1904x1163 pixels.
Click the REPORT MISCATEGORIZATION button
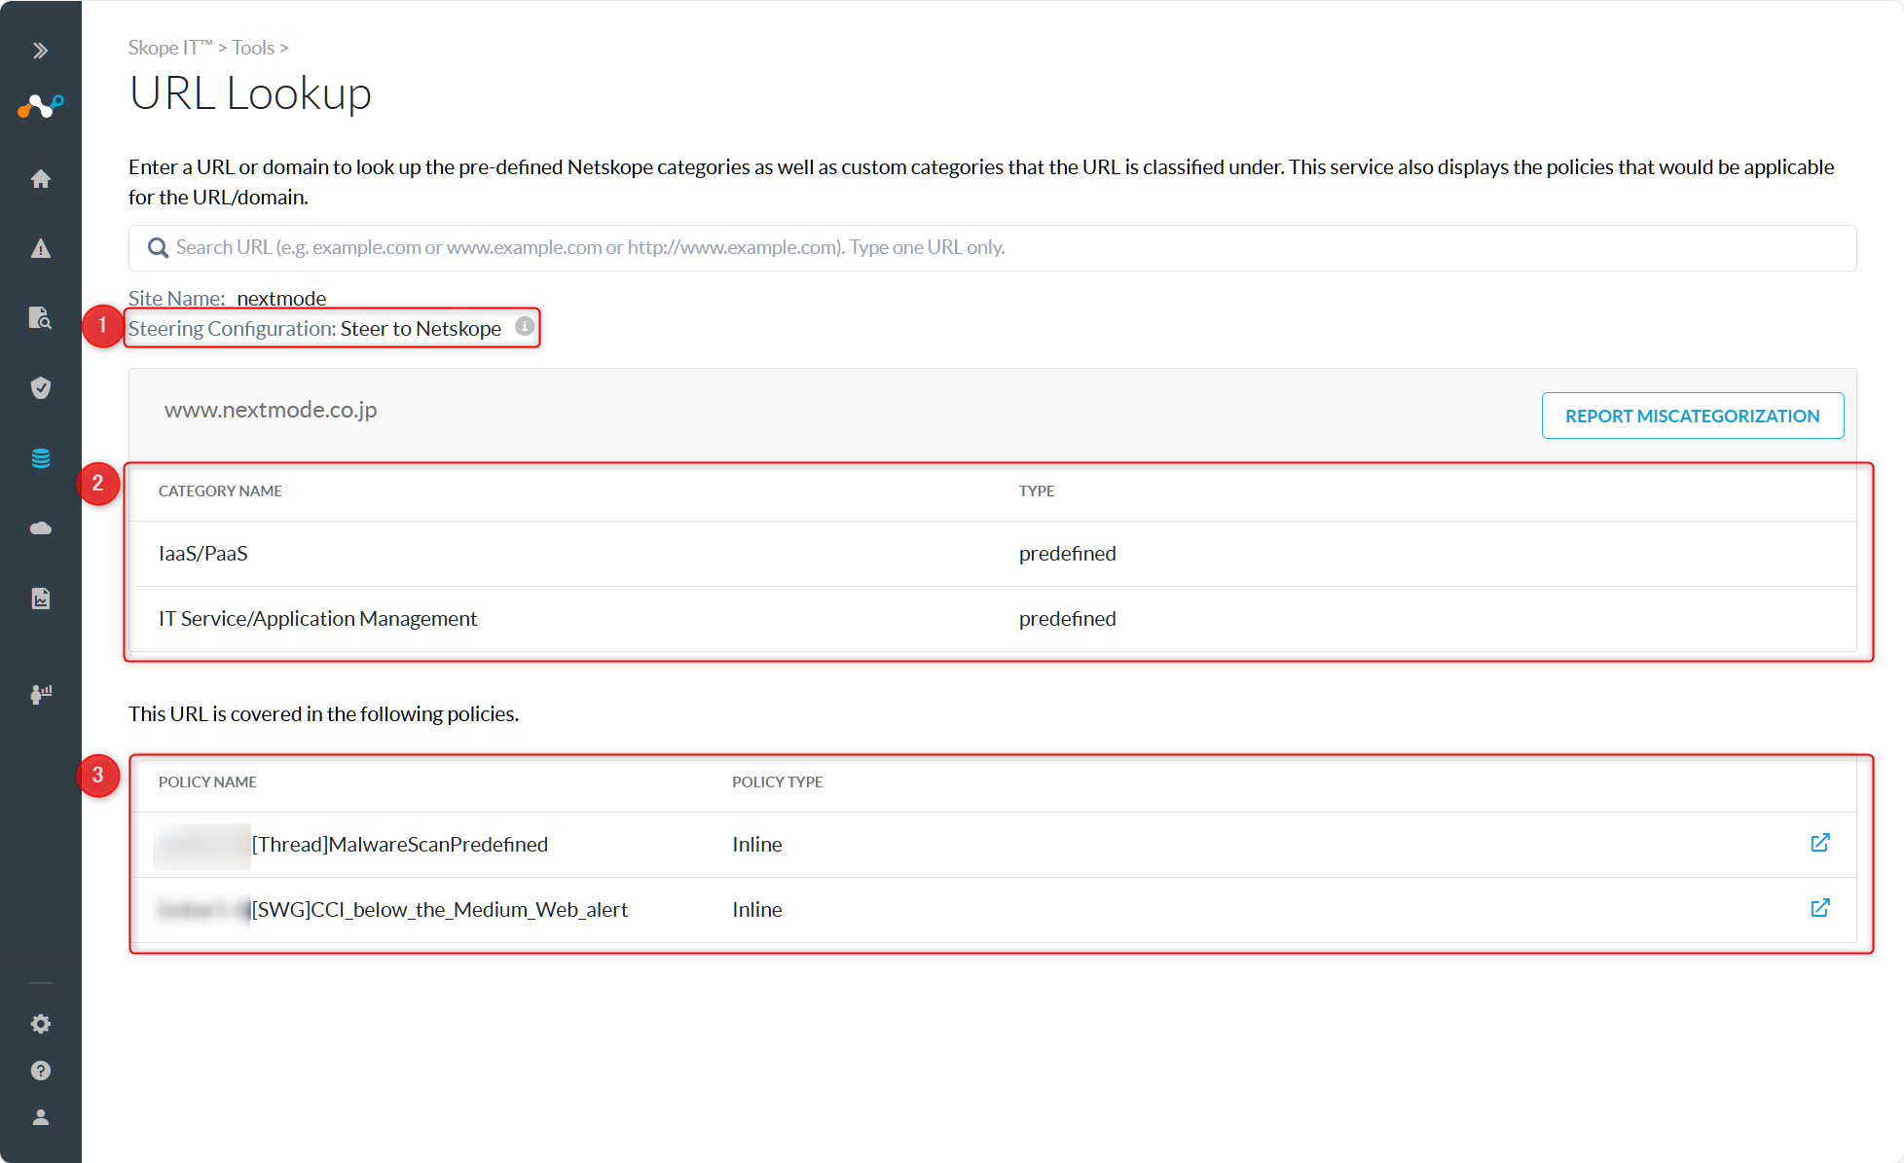click(1693, 416)
